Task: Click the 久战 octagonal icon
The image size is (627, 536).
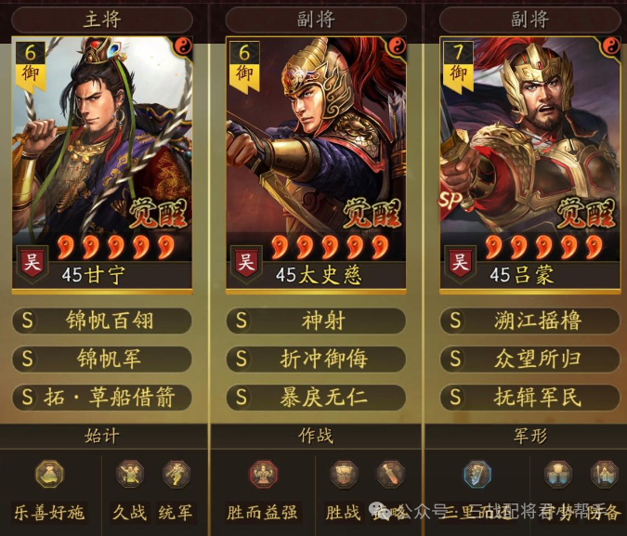Action: coord(129,474)
